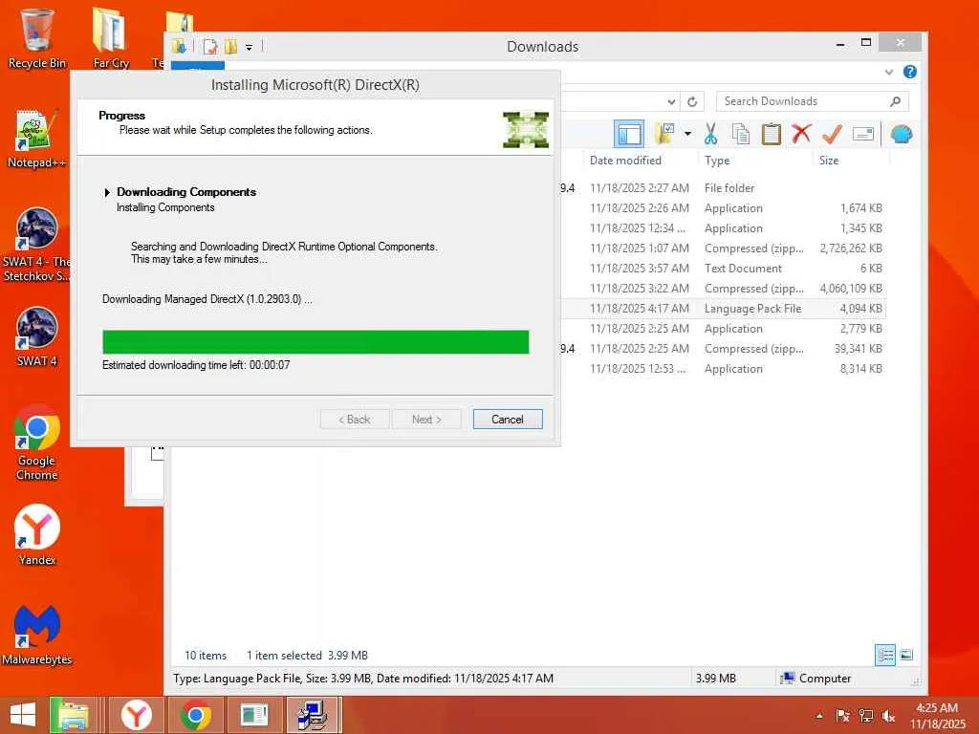Select the 2,726,262 KB compressed file row
The height and width of the screenshot is (734, 979).
(x=723, y=248)
